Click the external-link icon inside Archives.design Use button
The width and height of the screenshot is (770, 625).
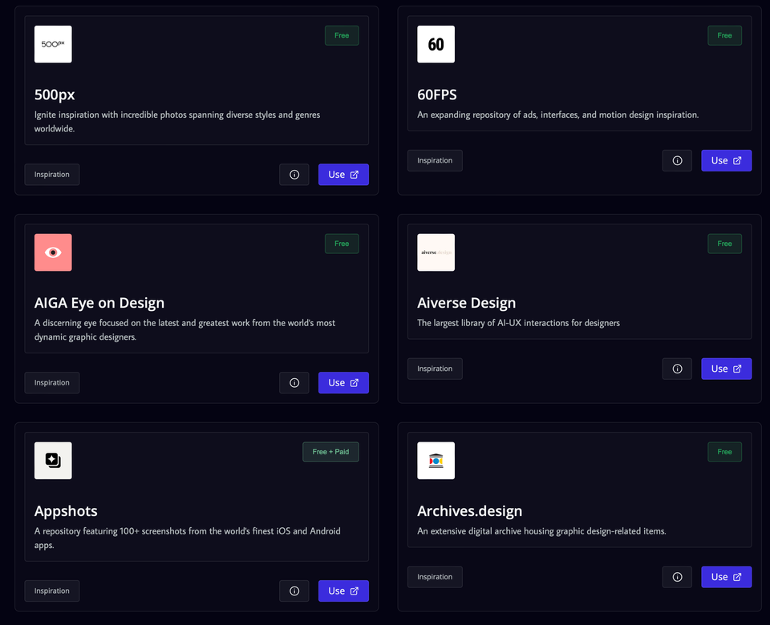tap(736, 576)
